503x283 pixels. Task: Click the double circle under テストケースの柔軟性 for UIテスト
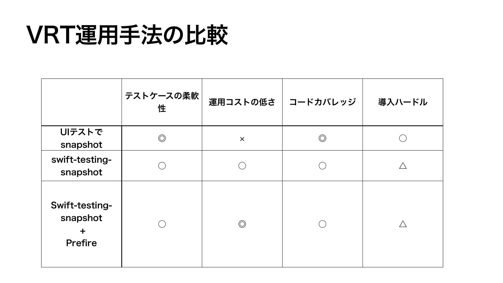coord(162,138)
